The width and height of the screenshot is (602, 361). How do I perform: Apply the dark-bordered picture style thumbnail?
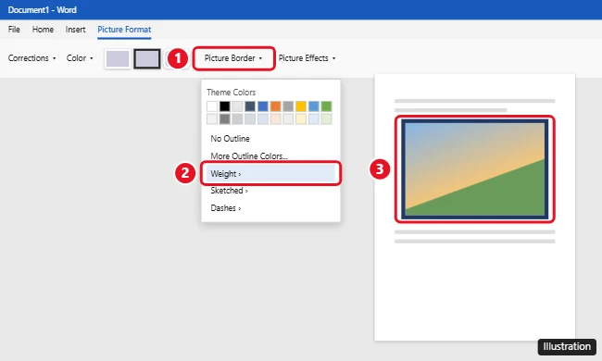point(147,59)
